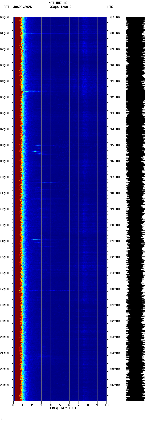Click the horizontal broadband streak just after 06:00 PDT
This screenshot has width=147, height=422.
tap(64, 116)
